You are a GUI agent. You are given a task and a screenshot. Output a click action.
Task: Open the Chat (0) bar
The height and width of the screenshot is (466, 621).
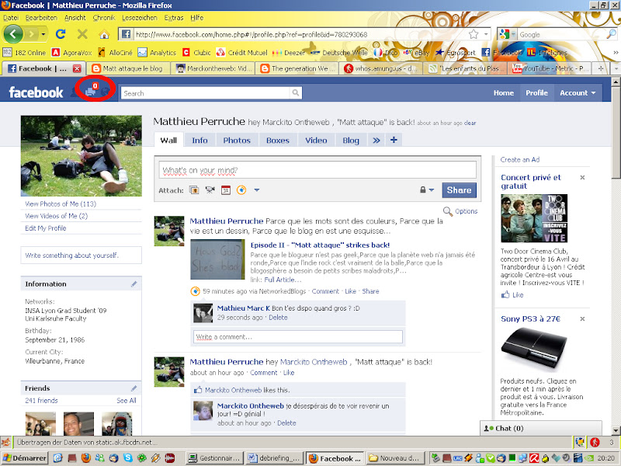pyautogui.click(x=541, y=428)
